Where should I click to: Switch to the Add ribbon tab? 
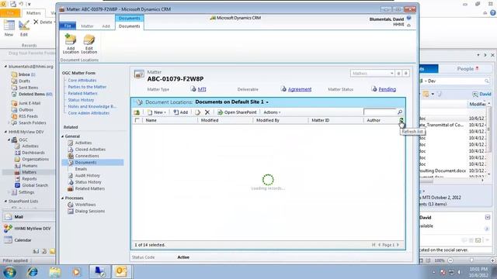click(x=106, y=26)
